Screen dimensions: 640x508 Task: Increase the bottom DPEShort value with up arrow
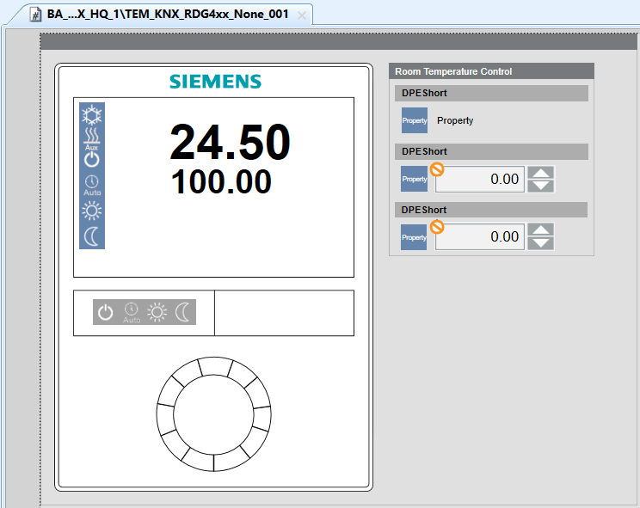540,230
